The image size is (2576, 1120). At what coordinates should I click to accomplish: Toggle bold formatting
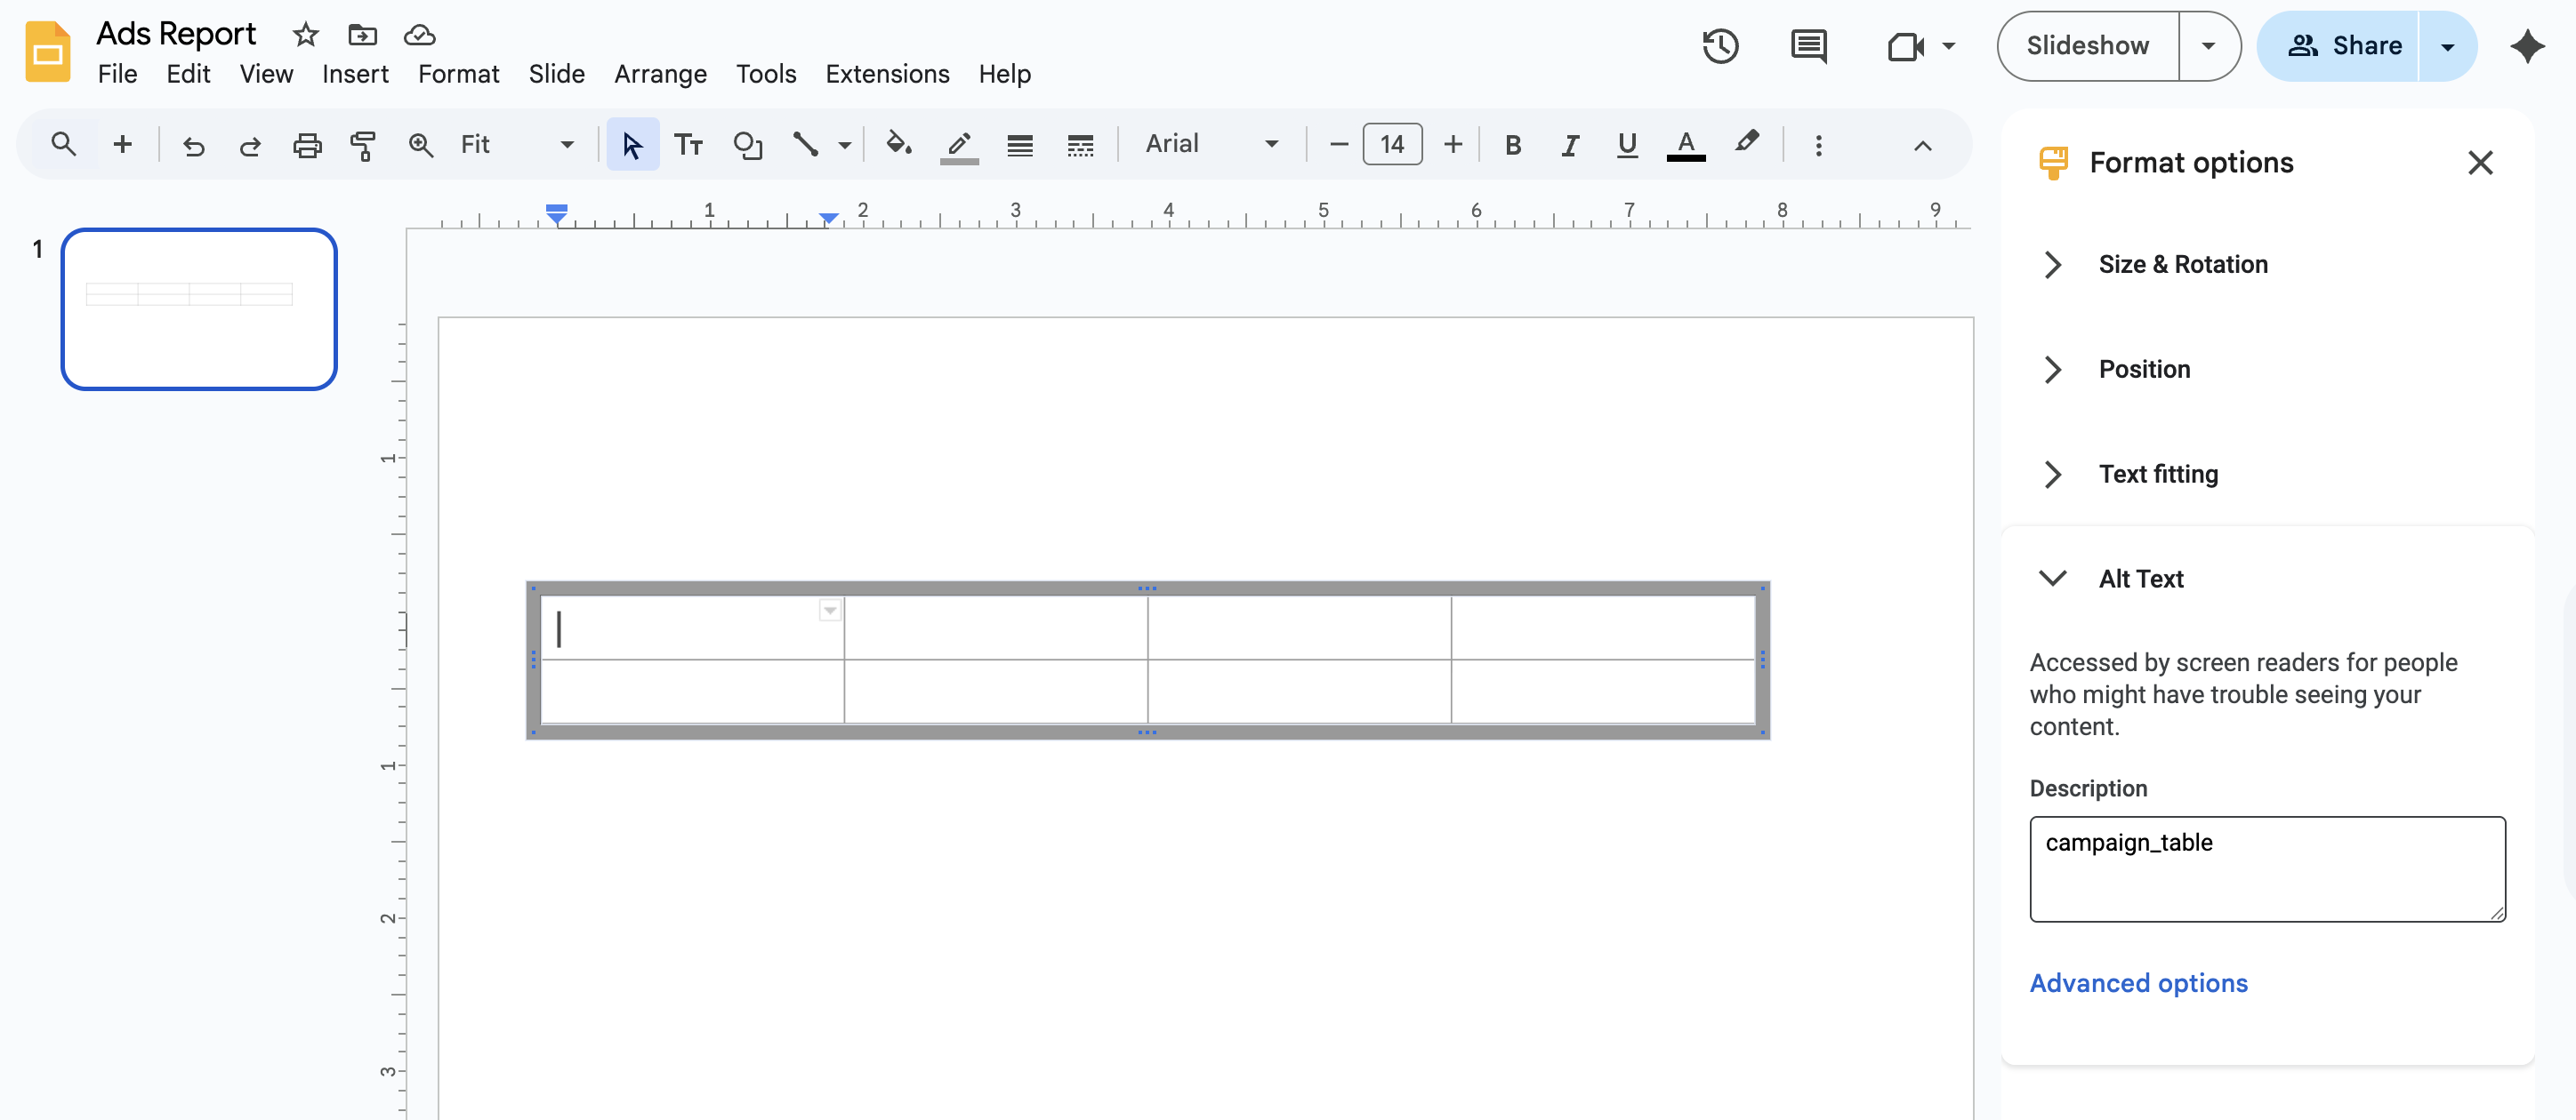1512,145
